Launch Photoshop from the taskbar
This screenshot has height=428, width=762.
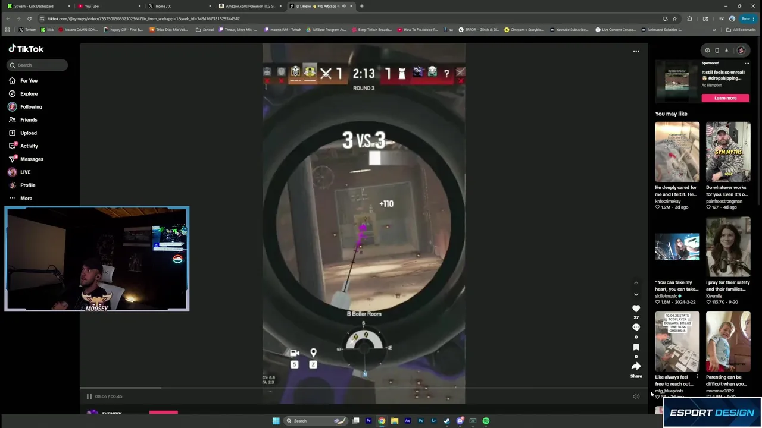click(x=421, y=421)
